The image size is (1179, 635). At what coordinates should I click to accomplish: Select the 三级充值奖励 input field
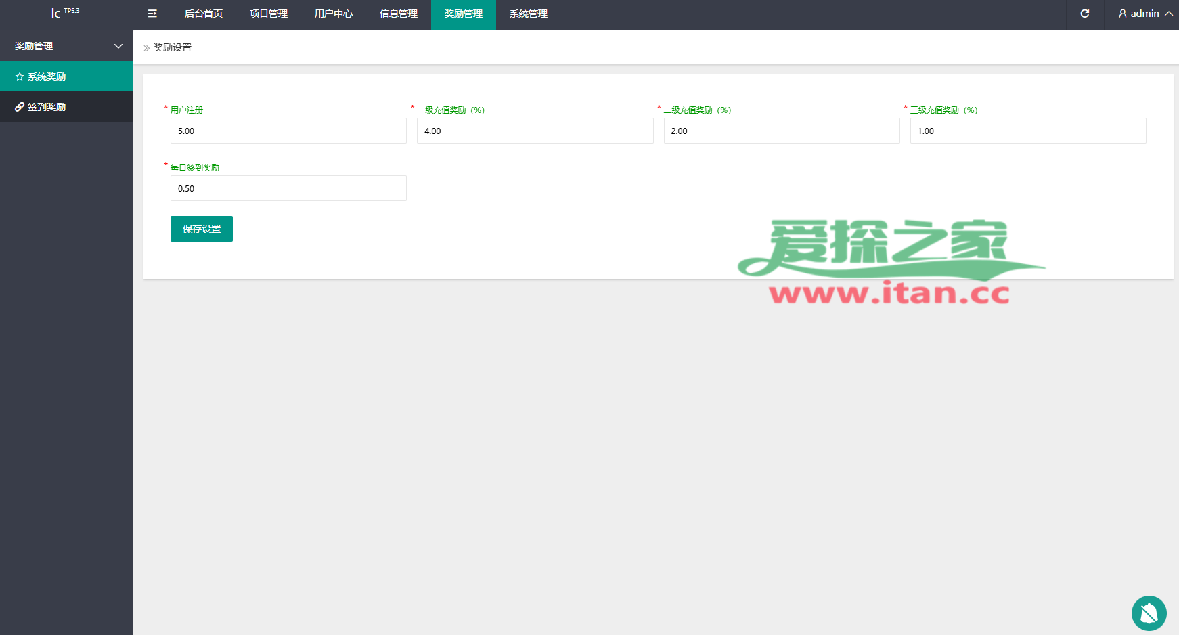coord(1027,131)
